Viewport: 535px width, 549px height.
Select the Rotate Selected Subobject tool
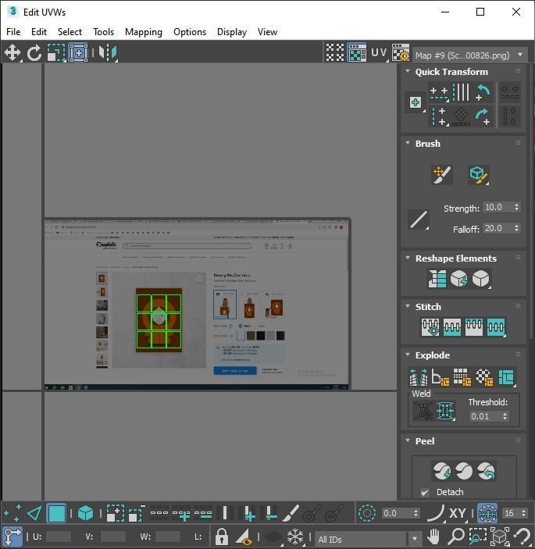point(34,53)
